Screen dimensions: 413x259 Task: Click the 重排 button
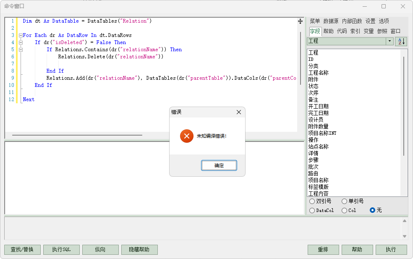[323, 249]
